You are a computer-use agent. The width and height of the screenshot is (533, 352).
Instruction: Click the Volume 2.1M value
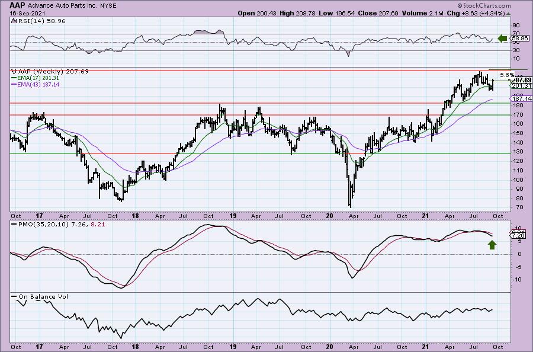(x=422, y=13)
